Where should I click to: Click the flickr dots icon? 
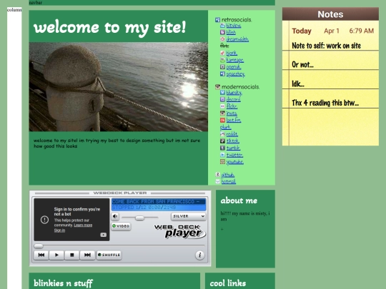click(222, 106)
